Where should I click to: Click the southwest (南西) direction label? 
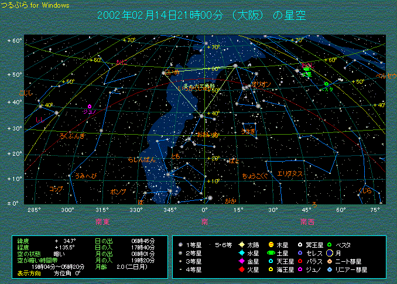(x=307, y=221)
